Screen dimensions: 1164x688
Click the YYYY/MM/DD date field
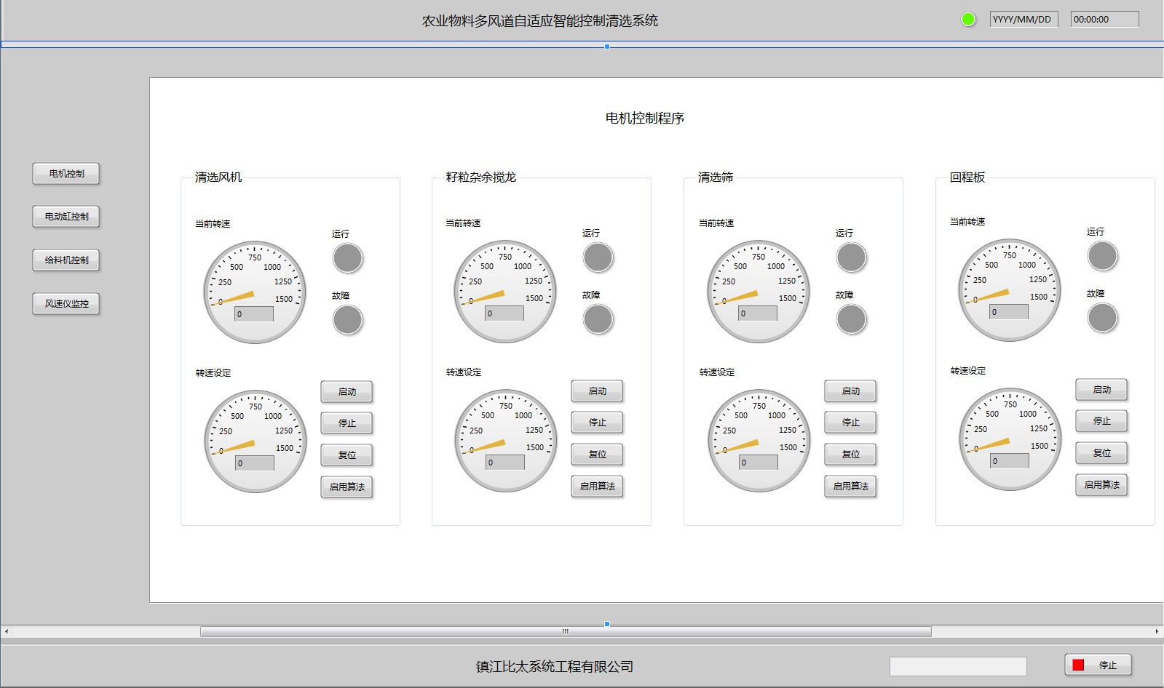tap(1024, 20)
